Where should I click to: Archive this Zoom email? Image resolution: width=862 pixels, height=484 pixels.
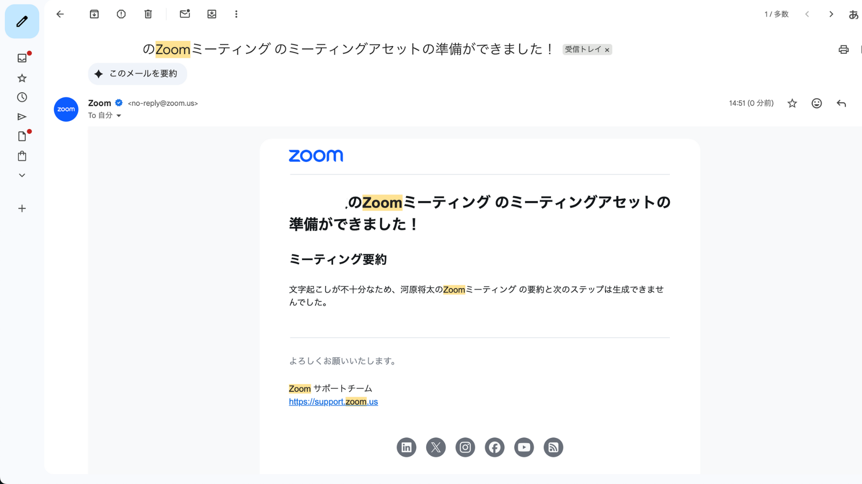click(x=94, y=14)
